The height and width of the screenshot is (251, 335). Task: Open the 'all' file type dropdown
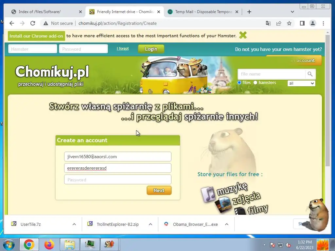301,83
